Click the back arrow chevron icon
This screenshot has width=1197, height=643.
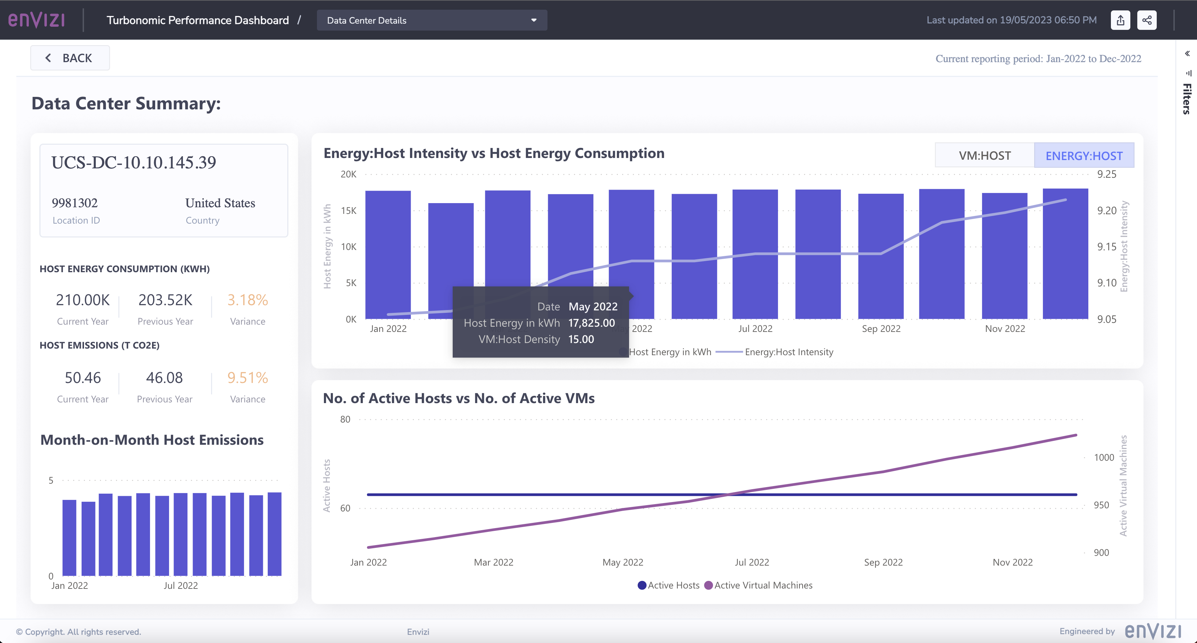(48, 58)
